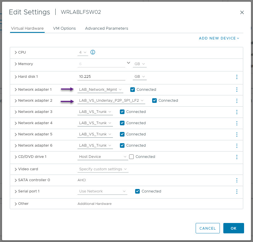The height and width of the screenshot is (242, 253).
Task: Open Network adapter 3 three-dot menu
Action: pos(237,112)
